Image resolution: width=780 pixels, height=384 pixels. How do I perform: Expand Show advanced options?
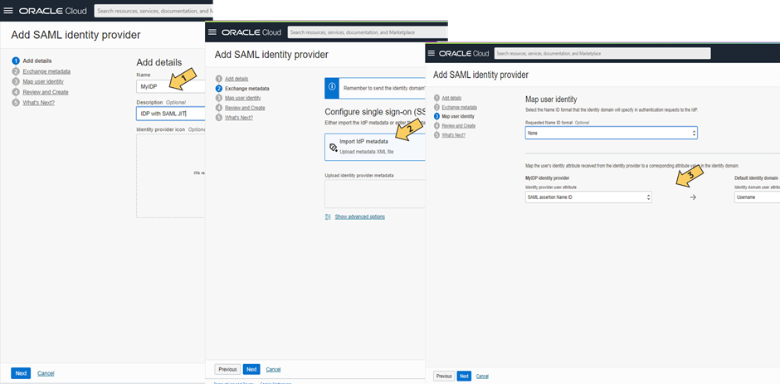point(359,216)
